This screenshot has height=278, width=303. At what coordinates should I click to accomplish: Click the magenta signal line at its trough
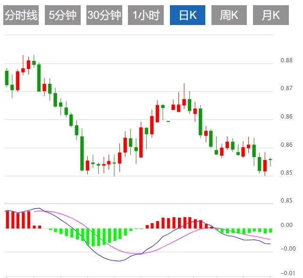pos(142,253)
